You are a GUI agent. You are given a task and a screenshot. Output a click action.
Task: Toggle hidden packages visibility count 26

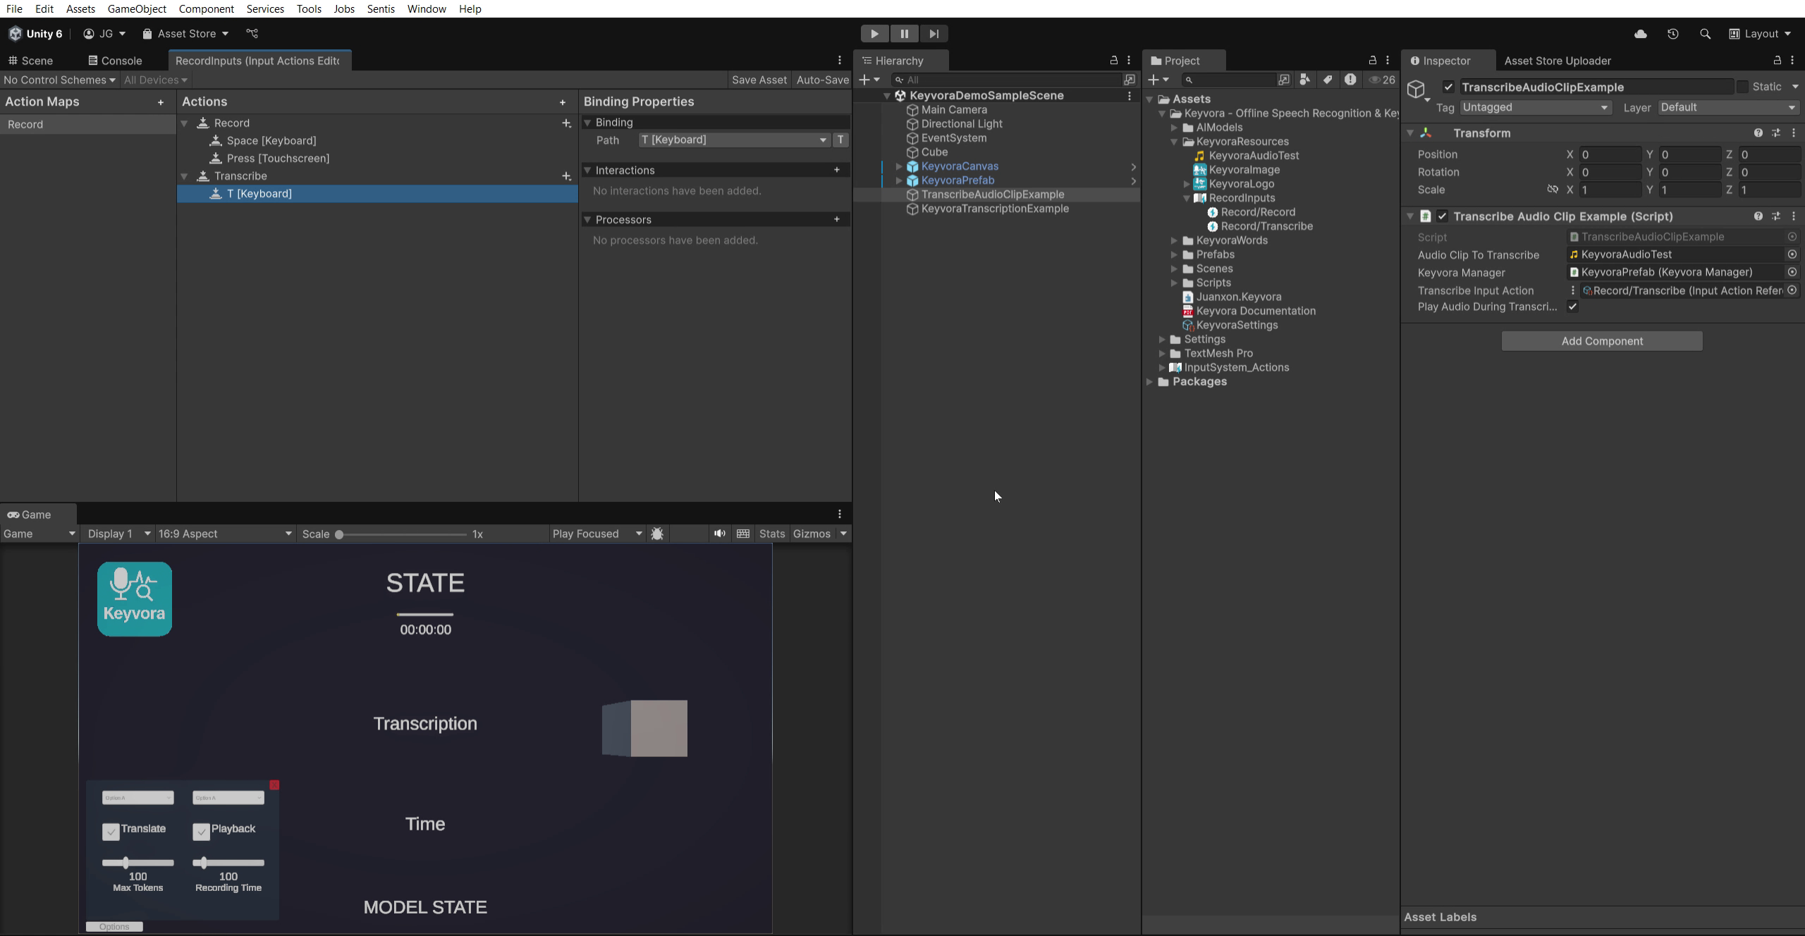click(1382, 80)
